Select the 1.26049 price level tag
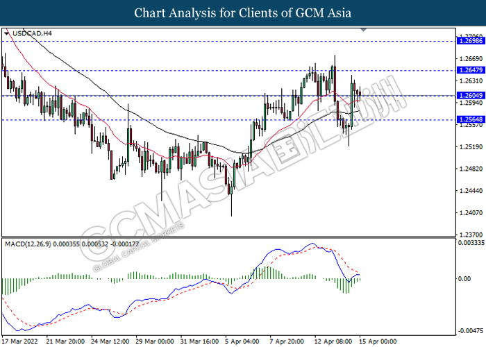Image resolution: width=486 pixels, height=347 pixels. click(x=471, y=96)
